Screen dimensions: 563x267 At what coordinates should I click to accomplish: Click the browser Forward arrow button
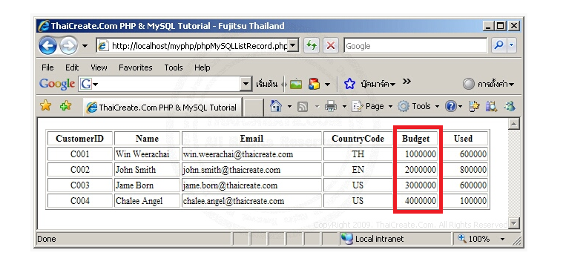pyautogui.click(x=68, y=45)
